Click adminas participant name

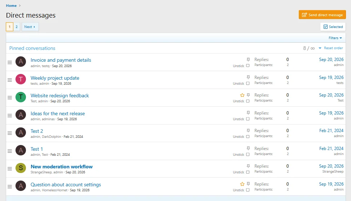[48, 119]
